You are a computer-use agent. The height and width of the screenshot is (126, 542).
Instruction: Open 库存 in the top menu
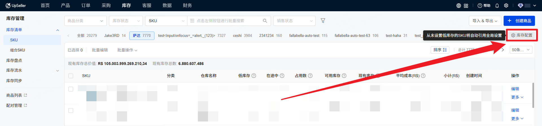[x=126, y=6]
